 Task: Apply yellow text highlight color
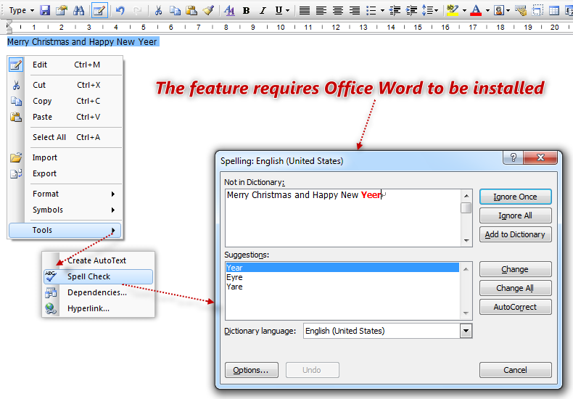pos(453,10)
